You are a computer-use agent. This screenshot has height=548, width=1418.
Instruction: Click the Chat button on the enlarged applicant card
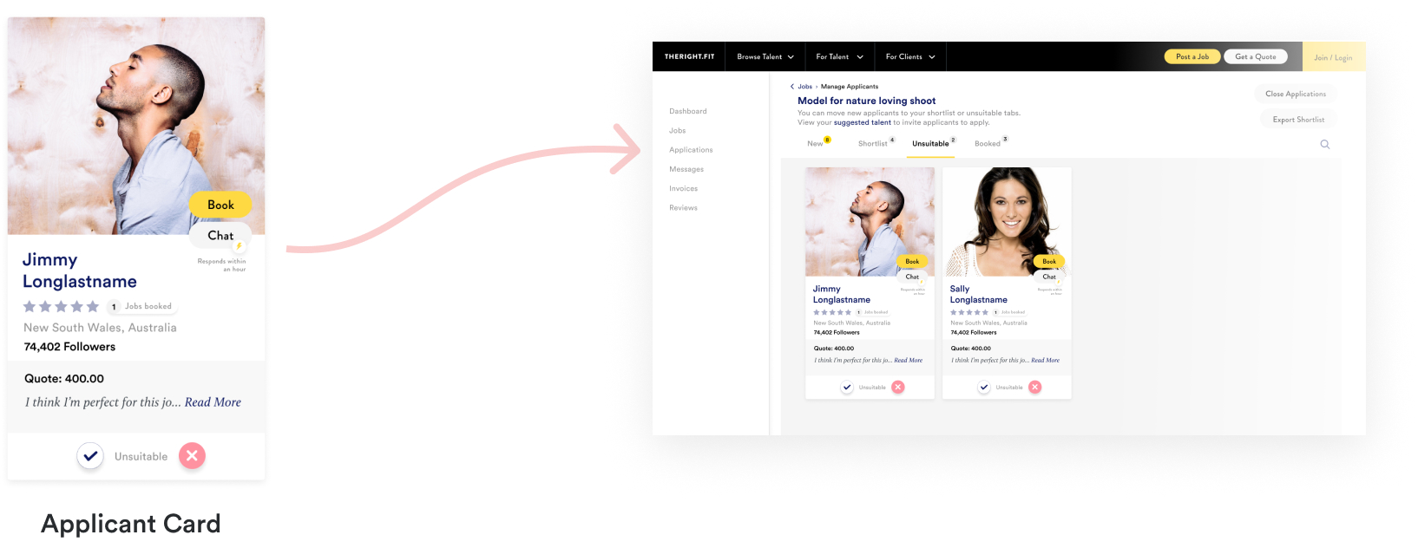tap(220, 236)
